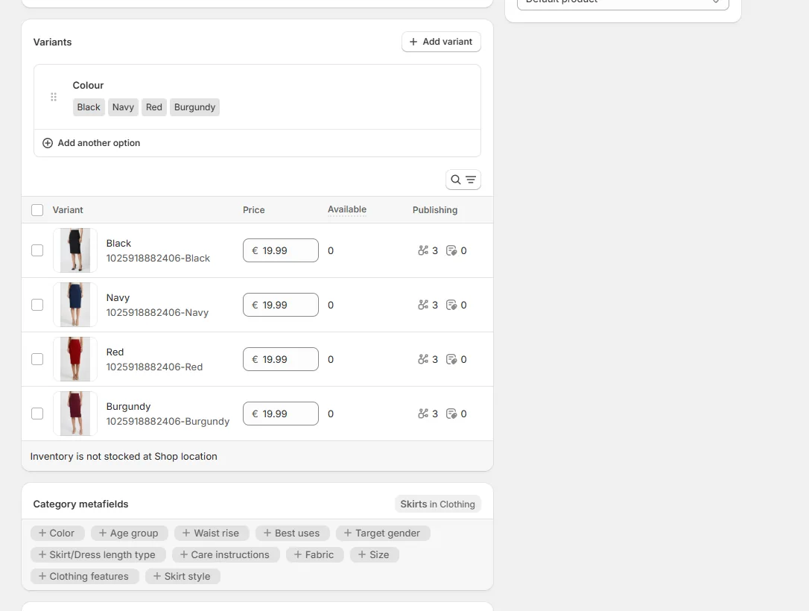809x611 pixels.
Task: Click available quantity 0 in Black row
Action: tap(331, 250)
